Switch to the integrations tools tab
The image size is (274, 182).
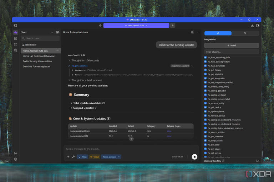click(x=218, y=33)
